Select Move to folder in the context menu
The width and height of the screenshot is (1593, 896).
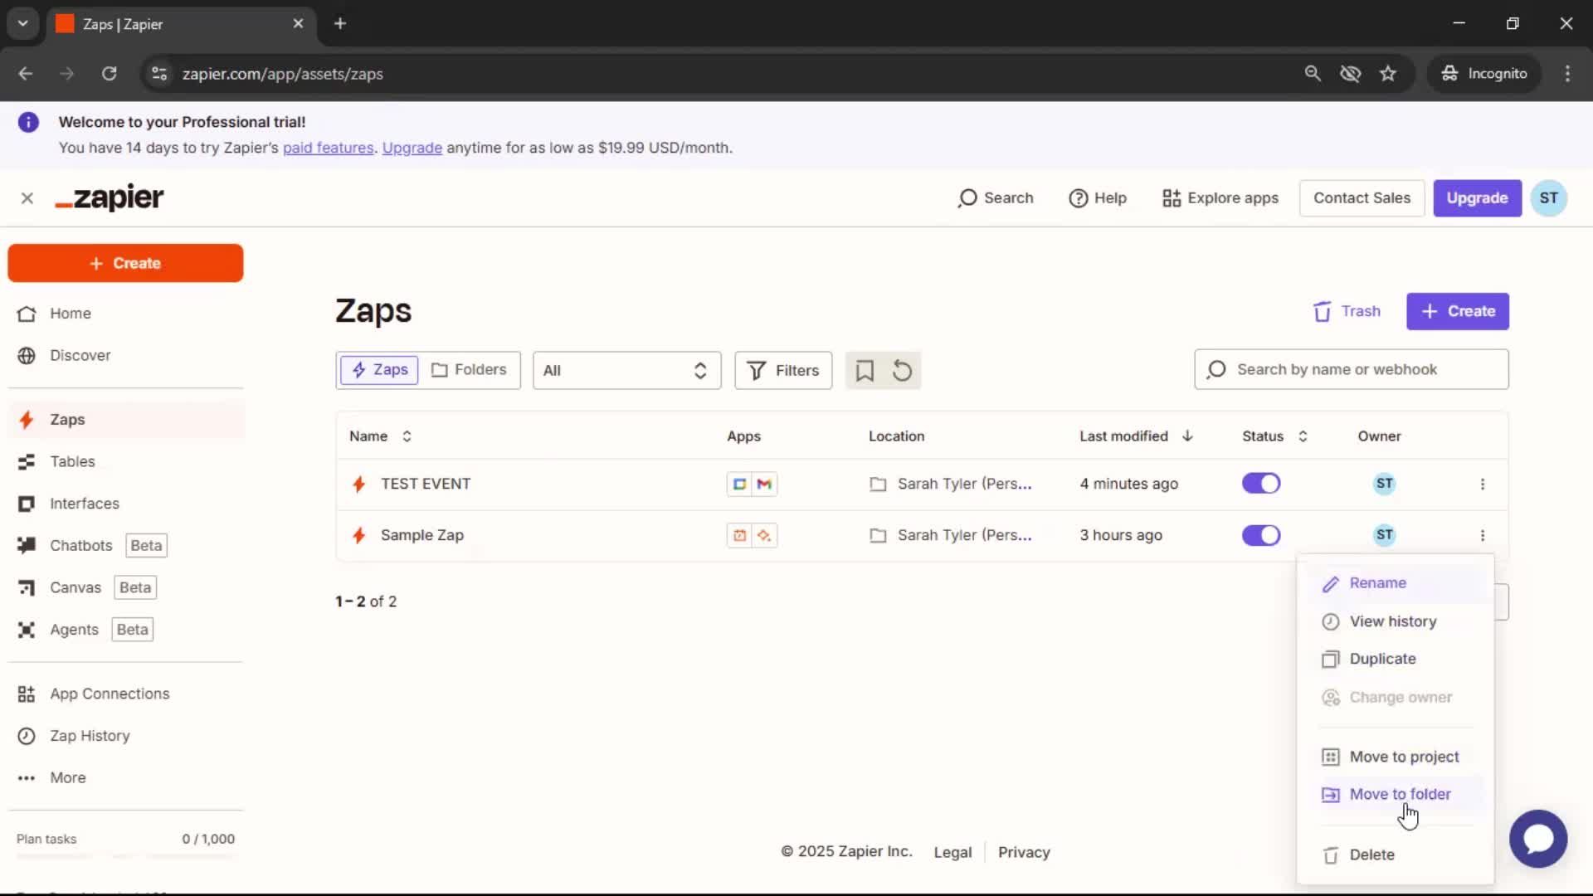click(x=1396, y=794)
